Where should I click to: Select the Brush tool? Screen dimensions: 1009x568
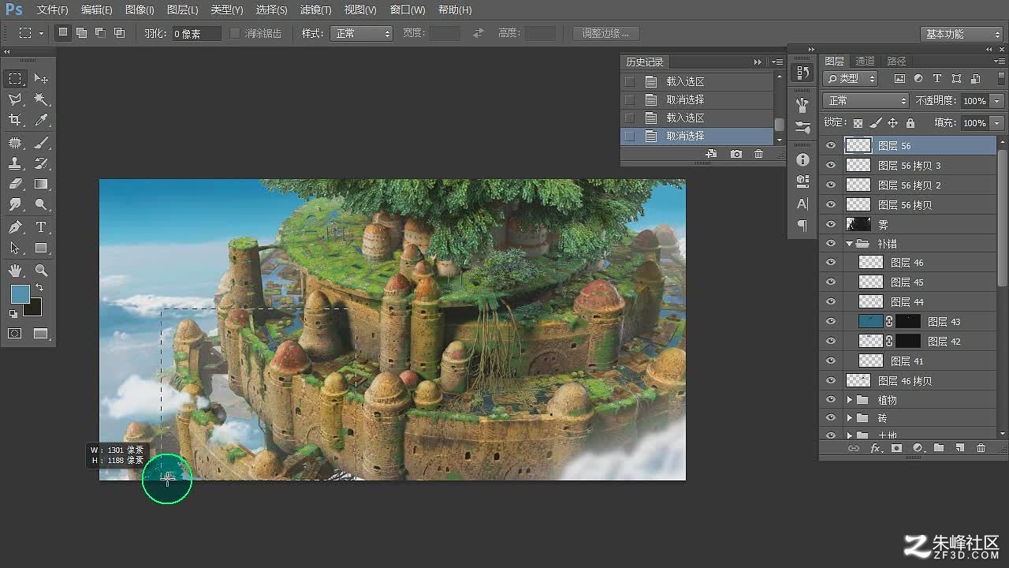(41, 143)
